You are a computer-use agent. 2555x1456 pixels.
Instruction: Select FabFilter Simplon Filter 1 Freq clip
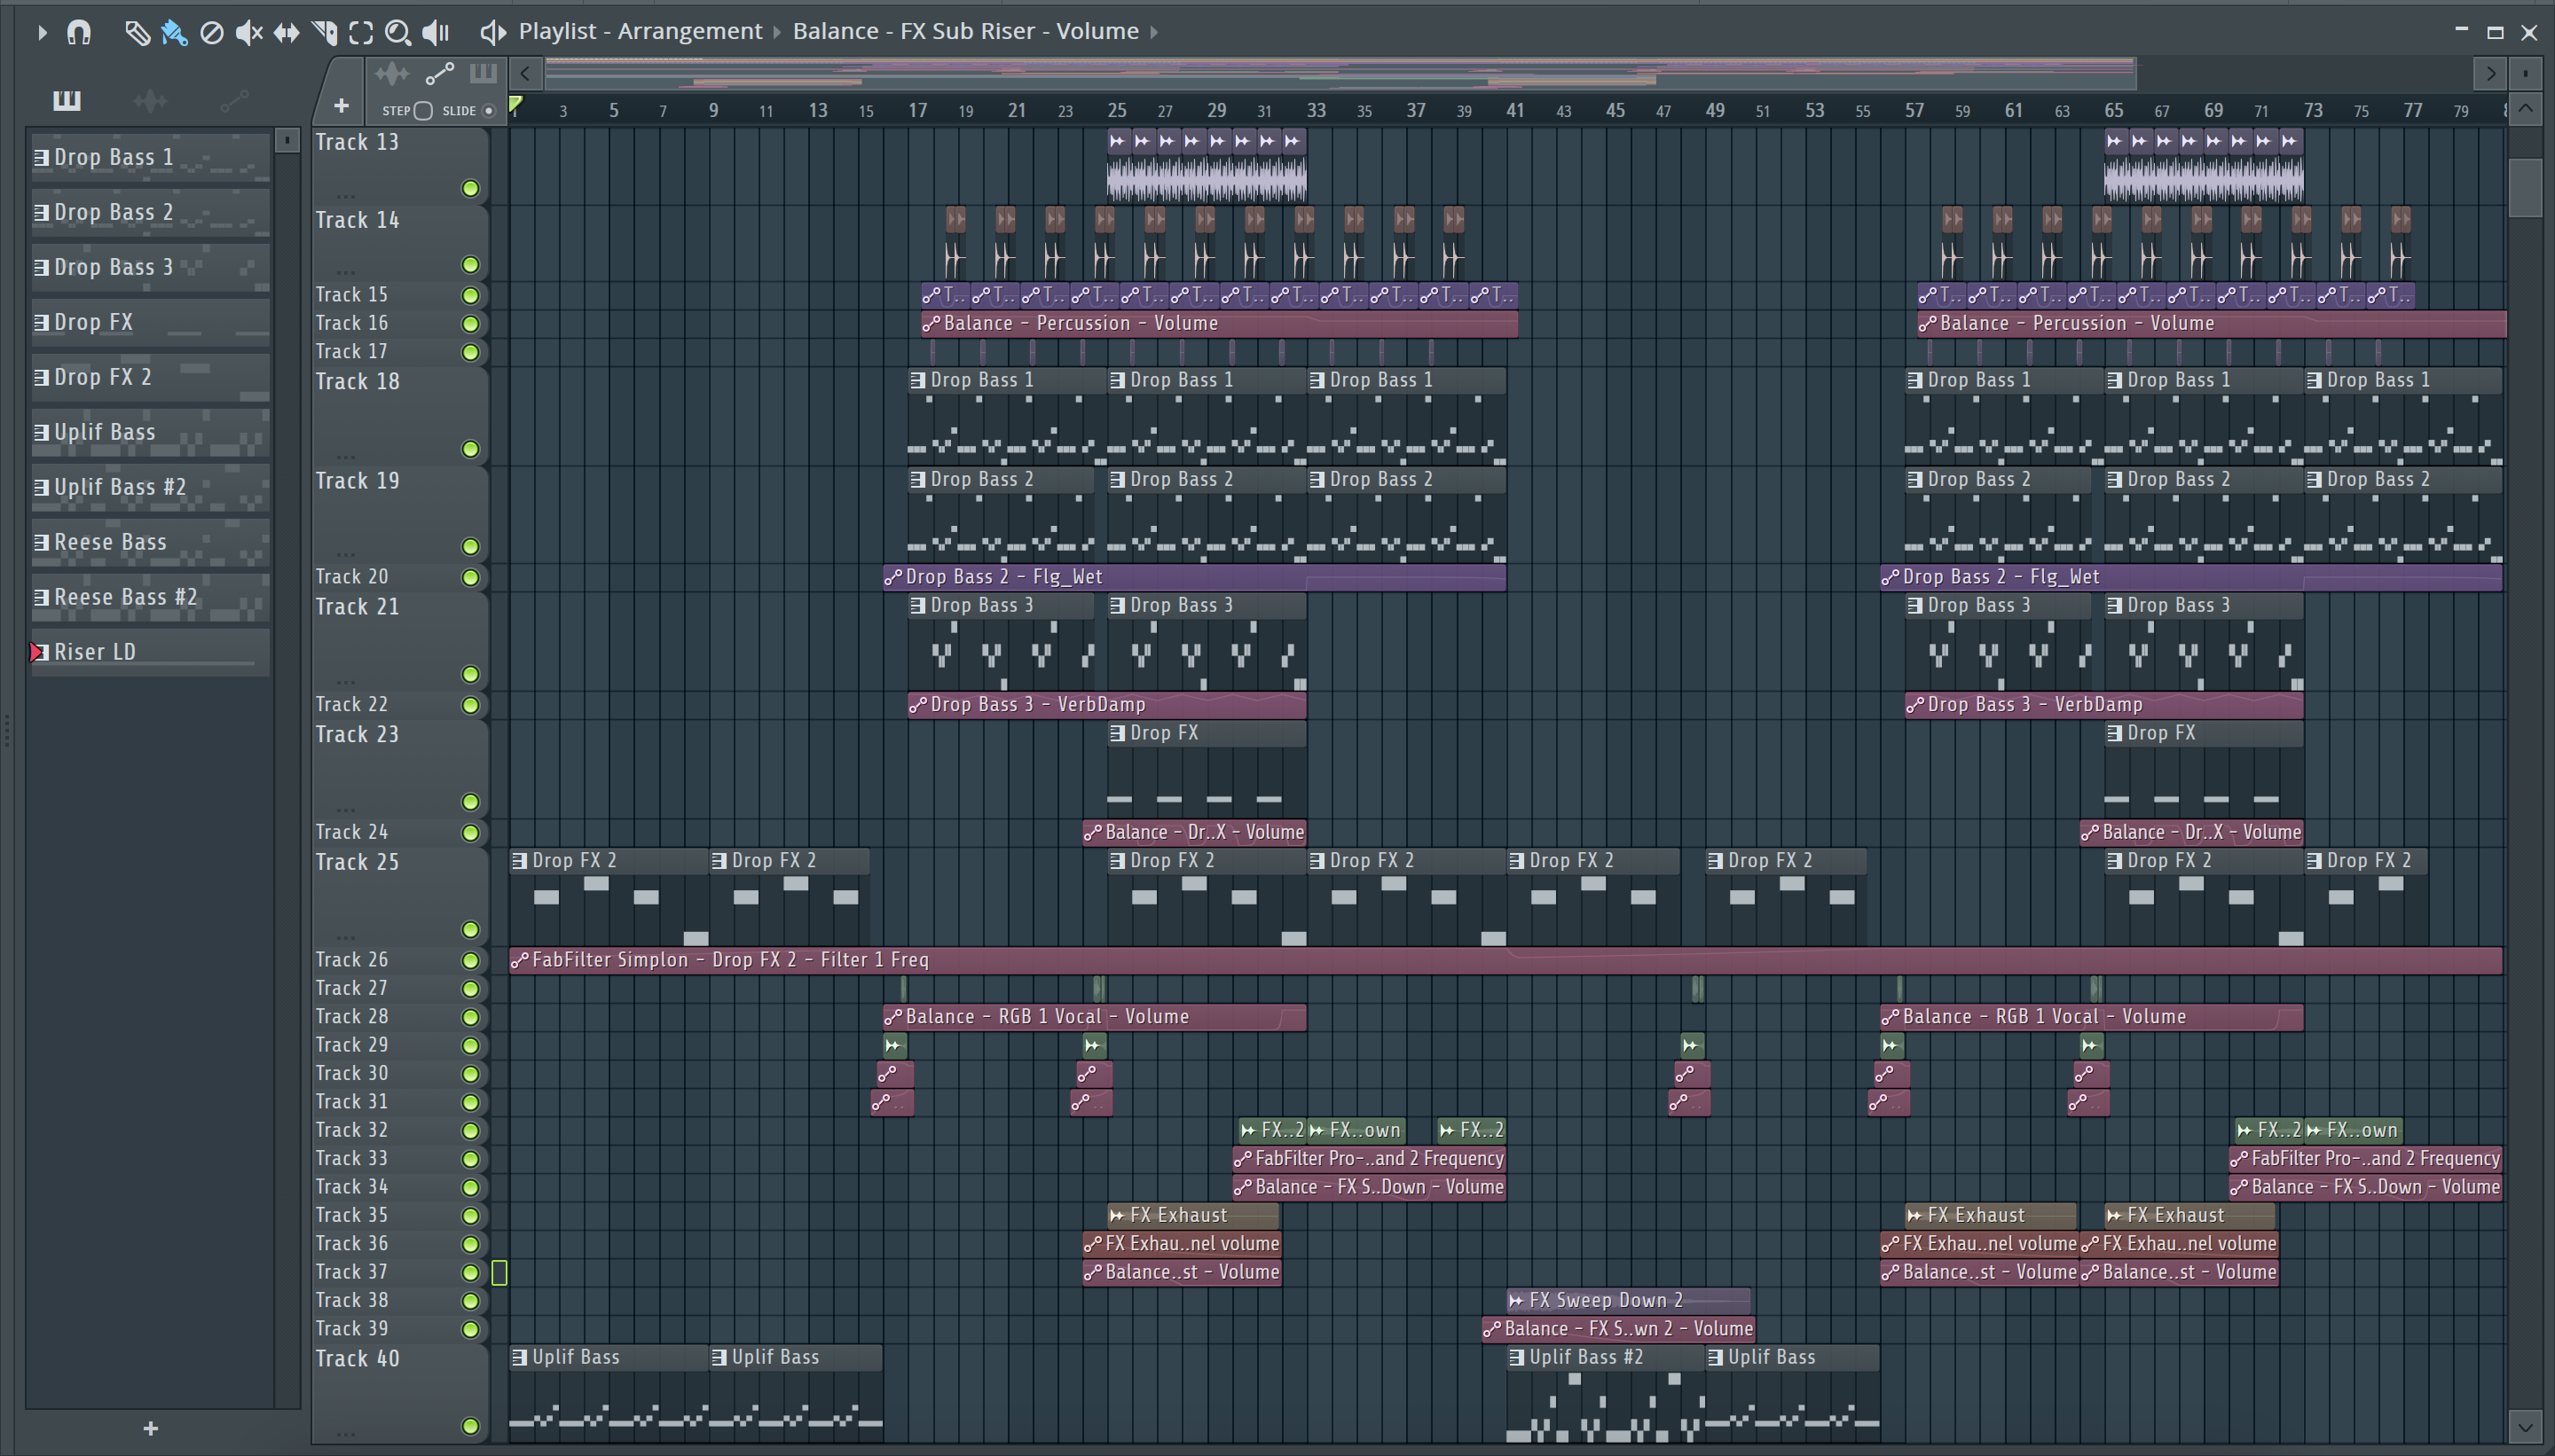1505,961
